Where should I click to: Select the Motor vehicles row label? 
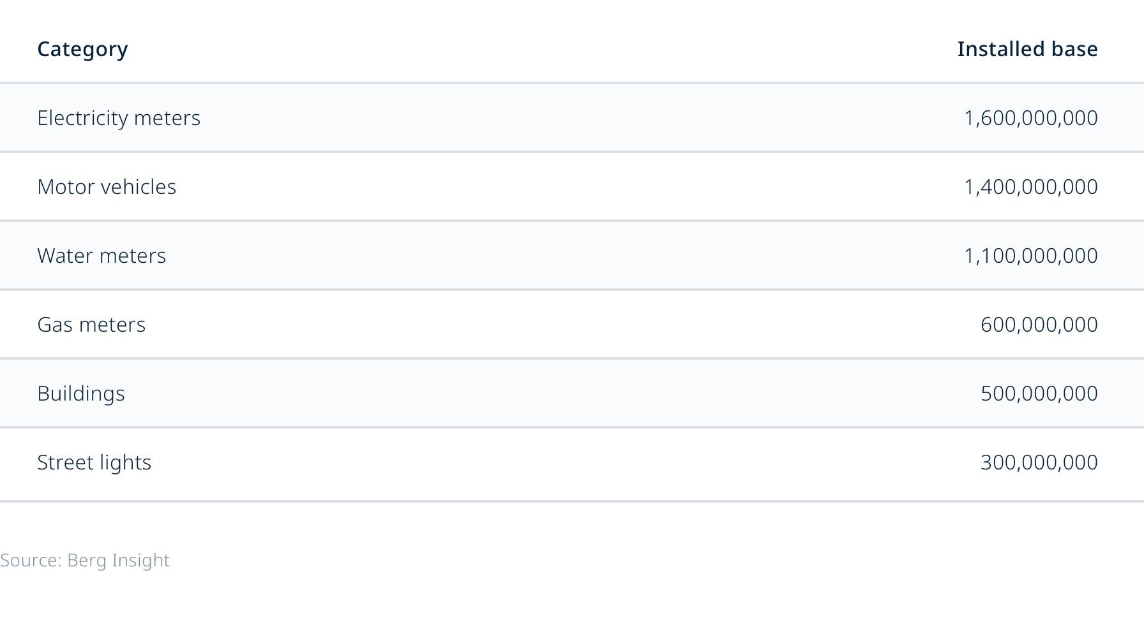[107, 187]
